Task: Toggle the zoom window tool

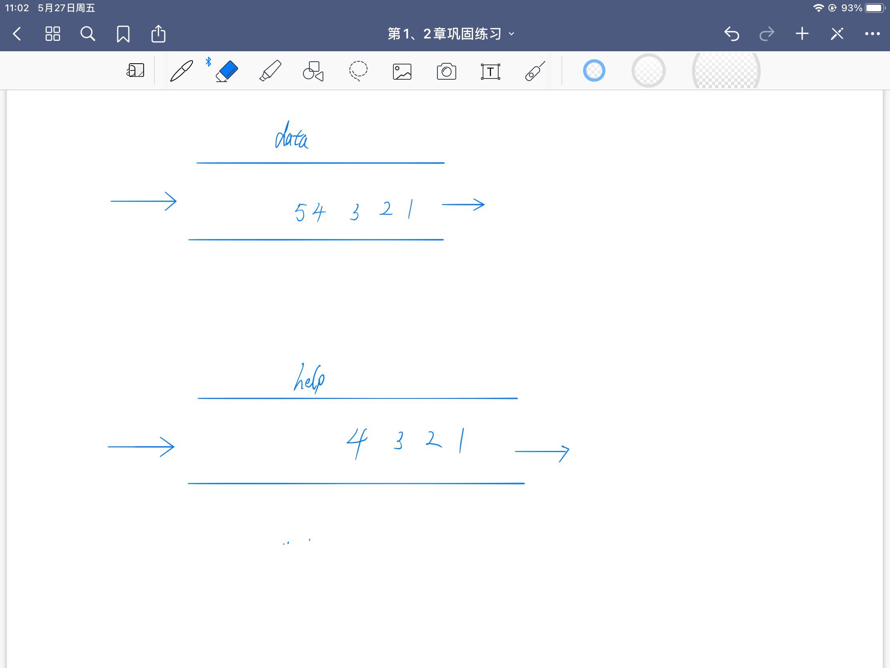Action: [x=136, y=70]
